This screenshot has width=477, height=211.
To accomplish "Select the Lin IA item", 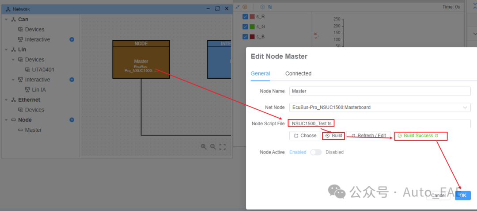I will pyautogui.click(x=38, y=90).
